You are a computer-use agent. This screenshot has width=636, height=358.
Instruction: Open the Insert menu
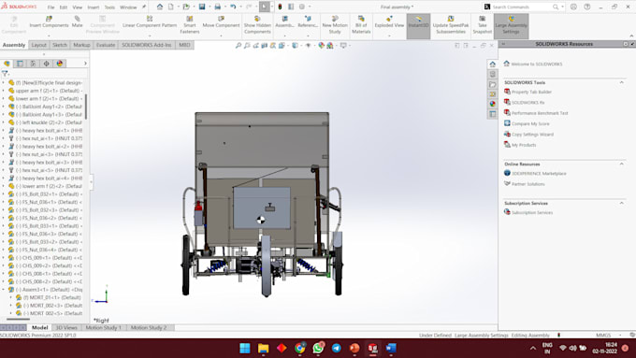[94, 7]
